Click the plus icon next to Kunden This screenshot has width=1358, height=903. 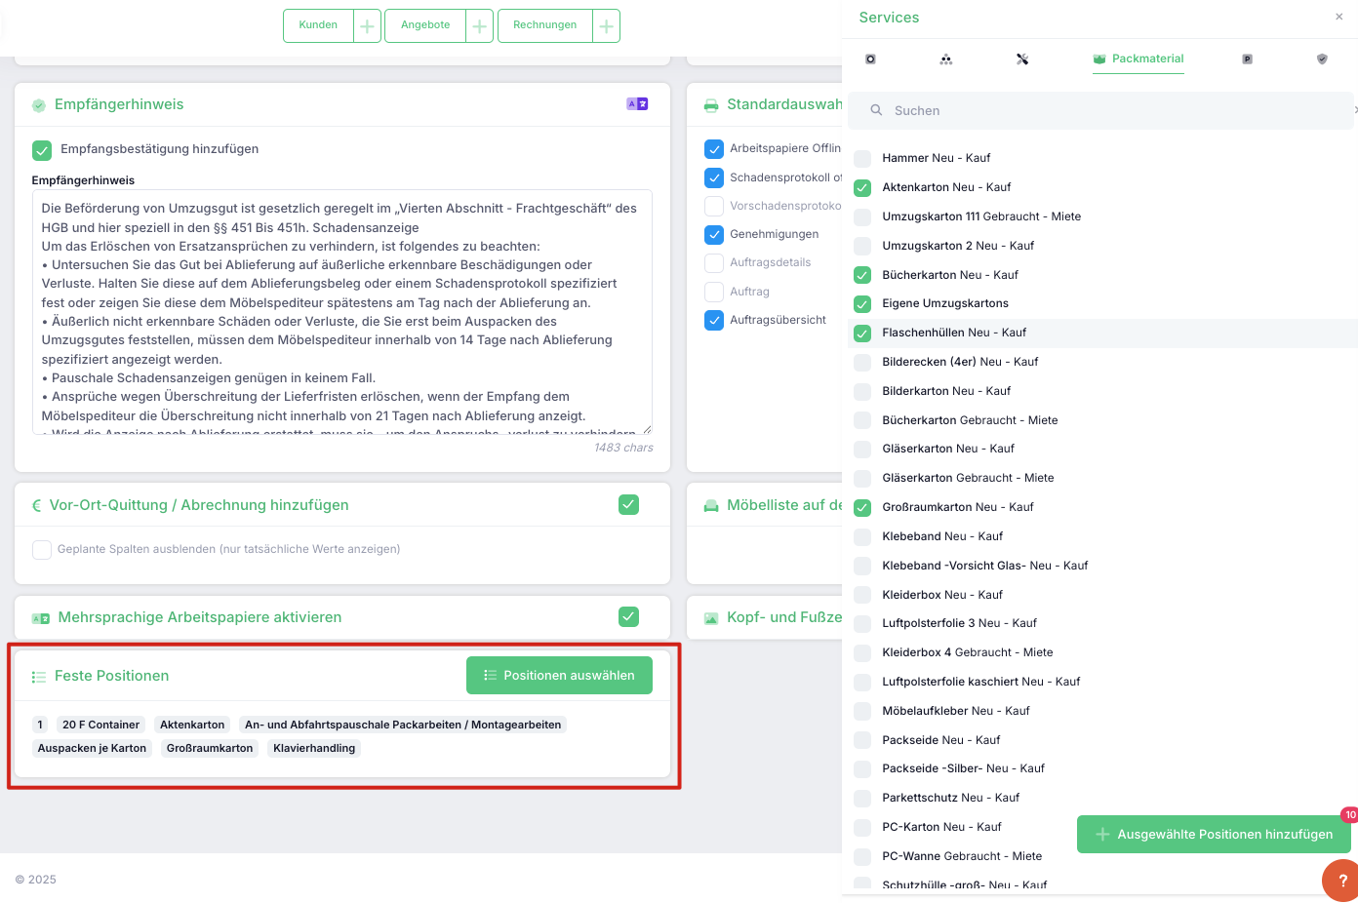[x=367, y=26]
